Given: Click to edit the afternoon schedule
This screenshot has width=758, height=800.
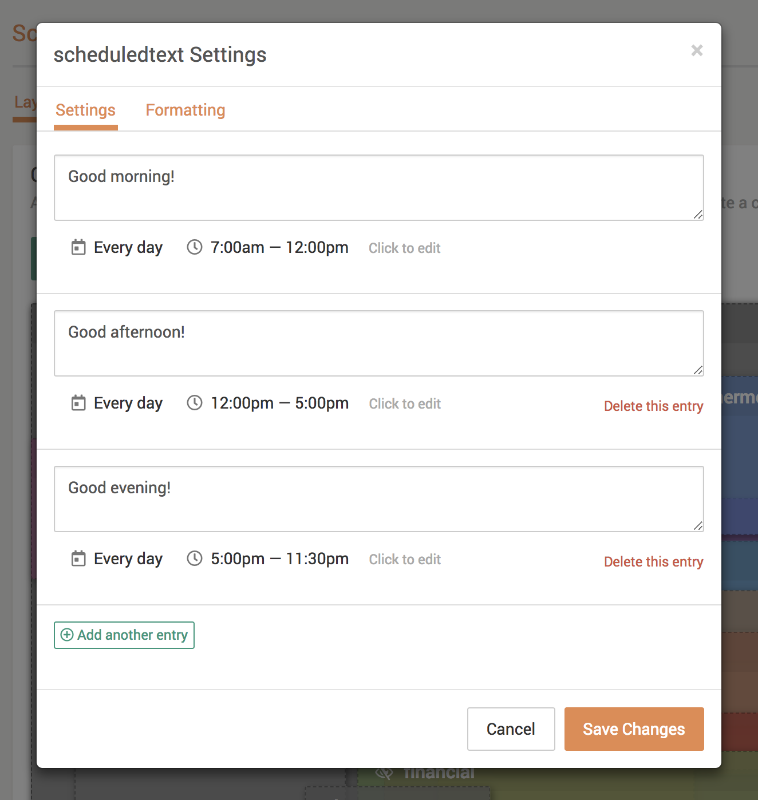Looking at the screenshot, I should 404,403.
